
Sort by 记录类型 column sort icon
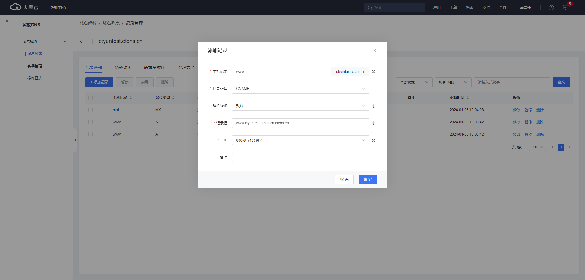[x=173, y=98]
